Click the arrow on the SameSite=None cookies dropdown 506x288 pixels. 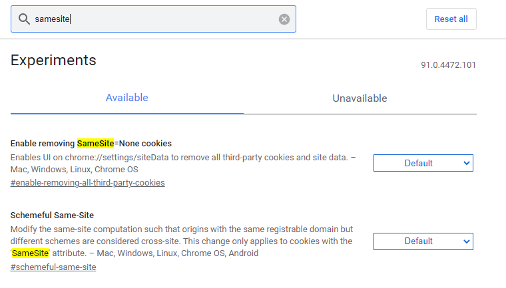coord(465,163)
